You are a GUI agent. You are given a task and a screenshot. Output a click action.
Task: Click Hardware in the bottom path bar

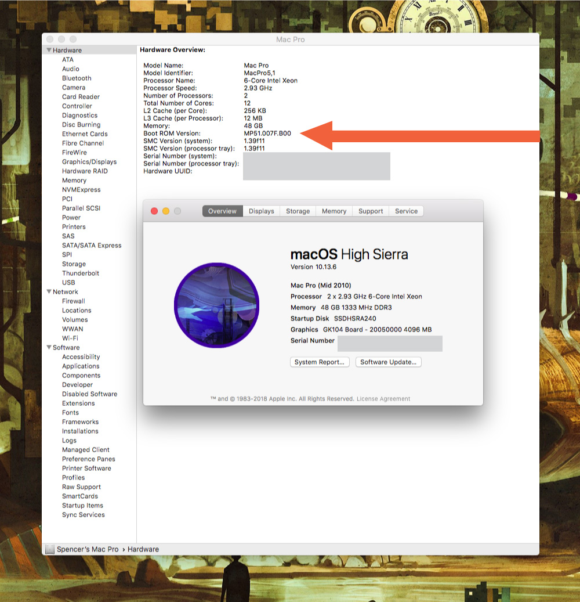pyautogui.click(x=143, y=549)
